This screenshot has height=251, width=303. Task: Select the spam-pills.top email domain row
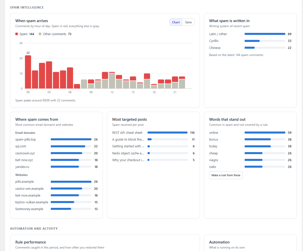tap(57, 139)
